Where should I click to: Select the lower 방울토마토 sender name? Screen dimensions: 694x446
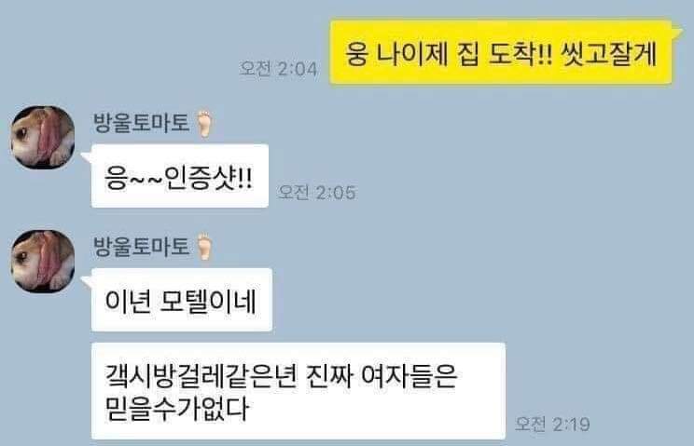[x=141, y=247]
